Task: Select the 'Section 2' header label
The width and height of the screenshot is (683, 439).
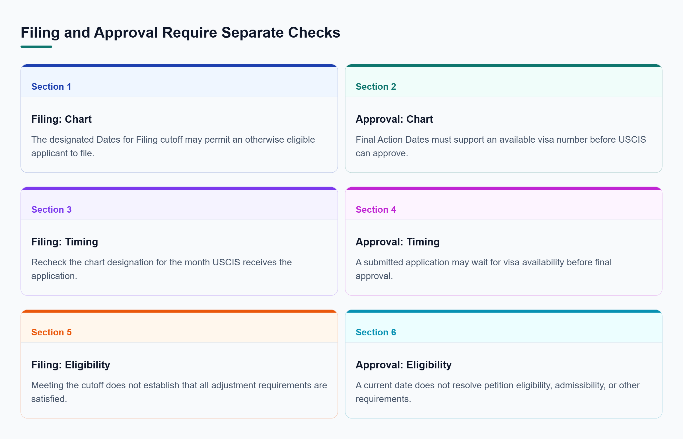Action: (376, 87)
